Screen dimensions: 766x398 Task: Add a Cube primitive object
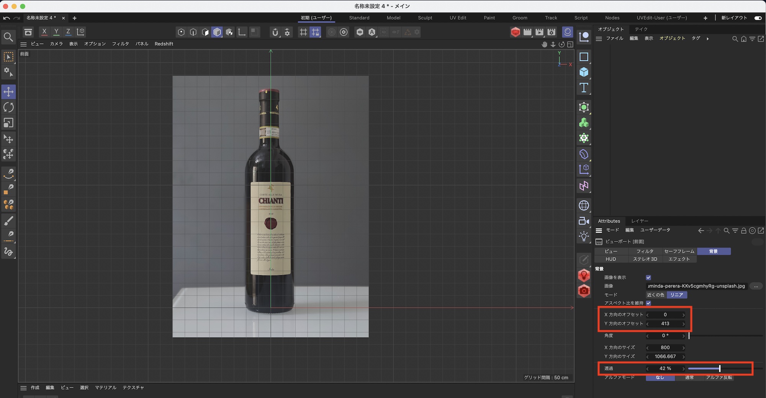point(584,72)
